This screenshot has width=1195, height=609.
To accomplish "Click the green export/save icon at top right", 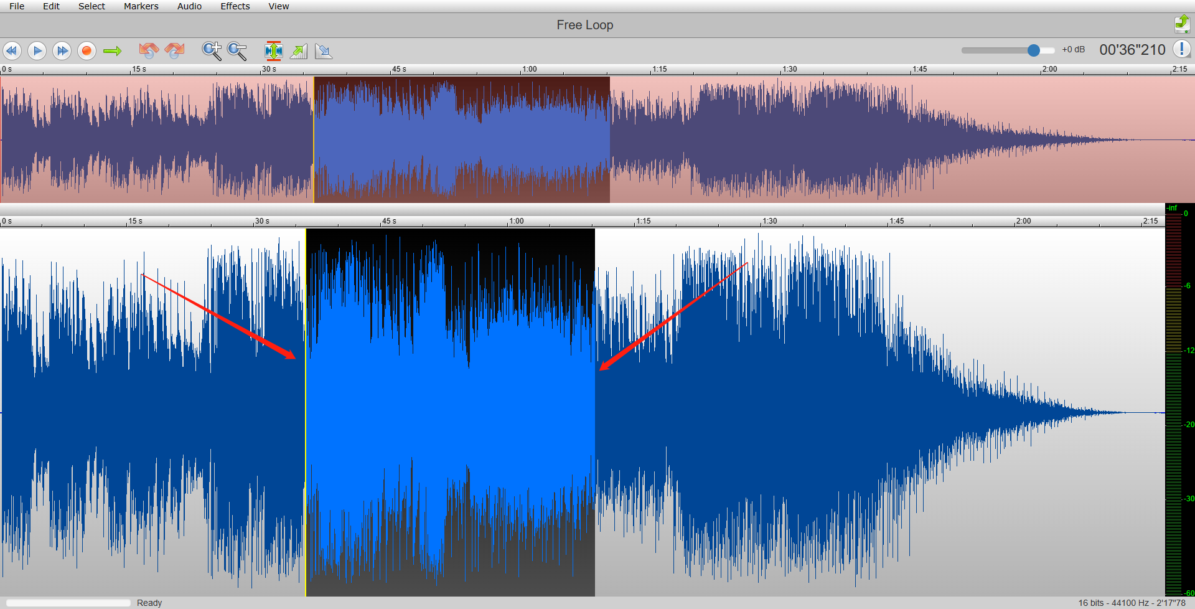I will tap(1181, 24).
